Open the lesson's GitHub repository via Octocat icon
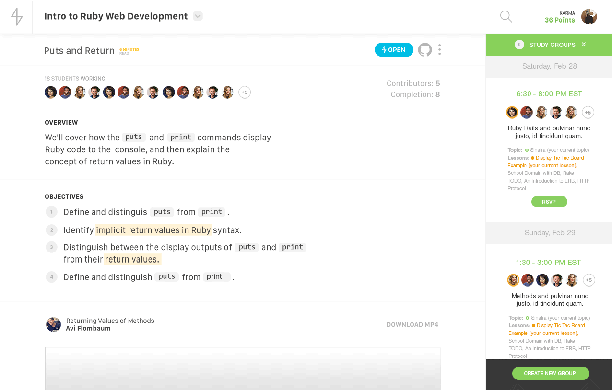The image size is (612, 390). point(425,49)
